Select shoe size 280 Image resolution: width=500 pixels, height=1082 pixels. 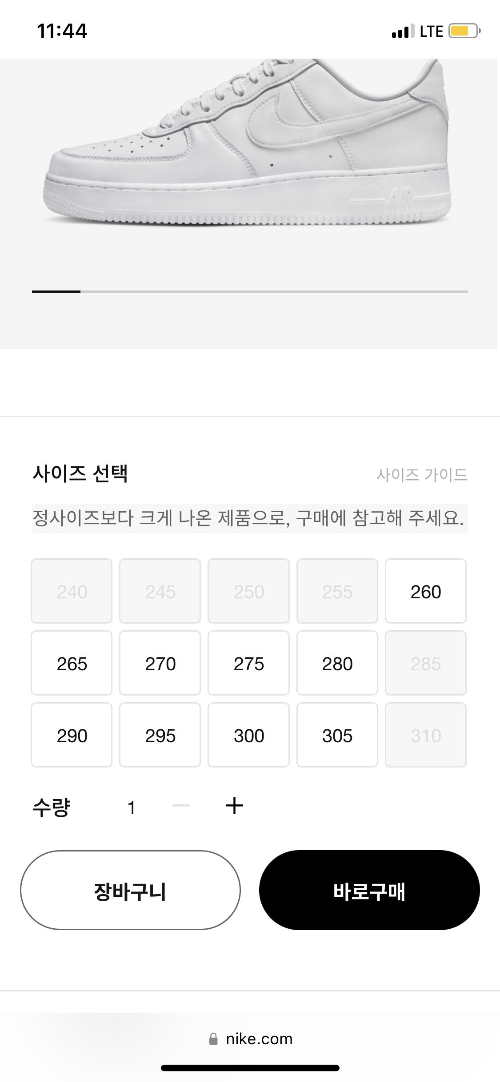click(x=337, y=663)
